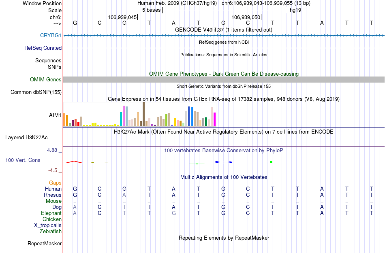Screen dimensions: 385x253
Task: Select the Human species label
Action: click(x=53, y=189)
